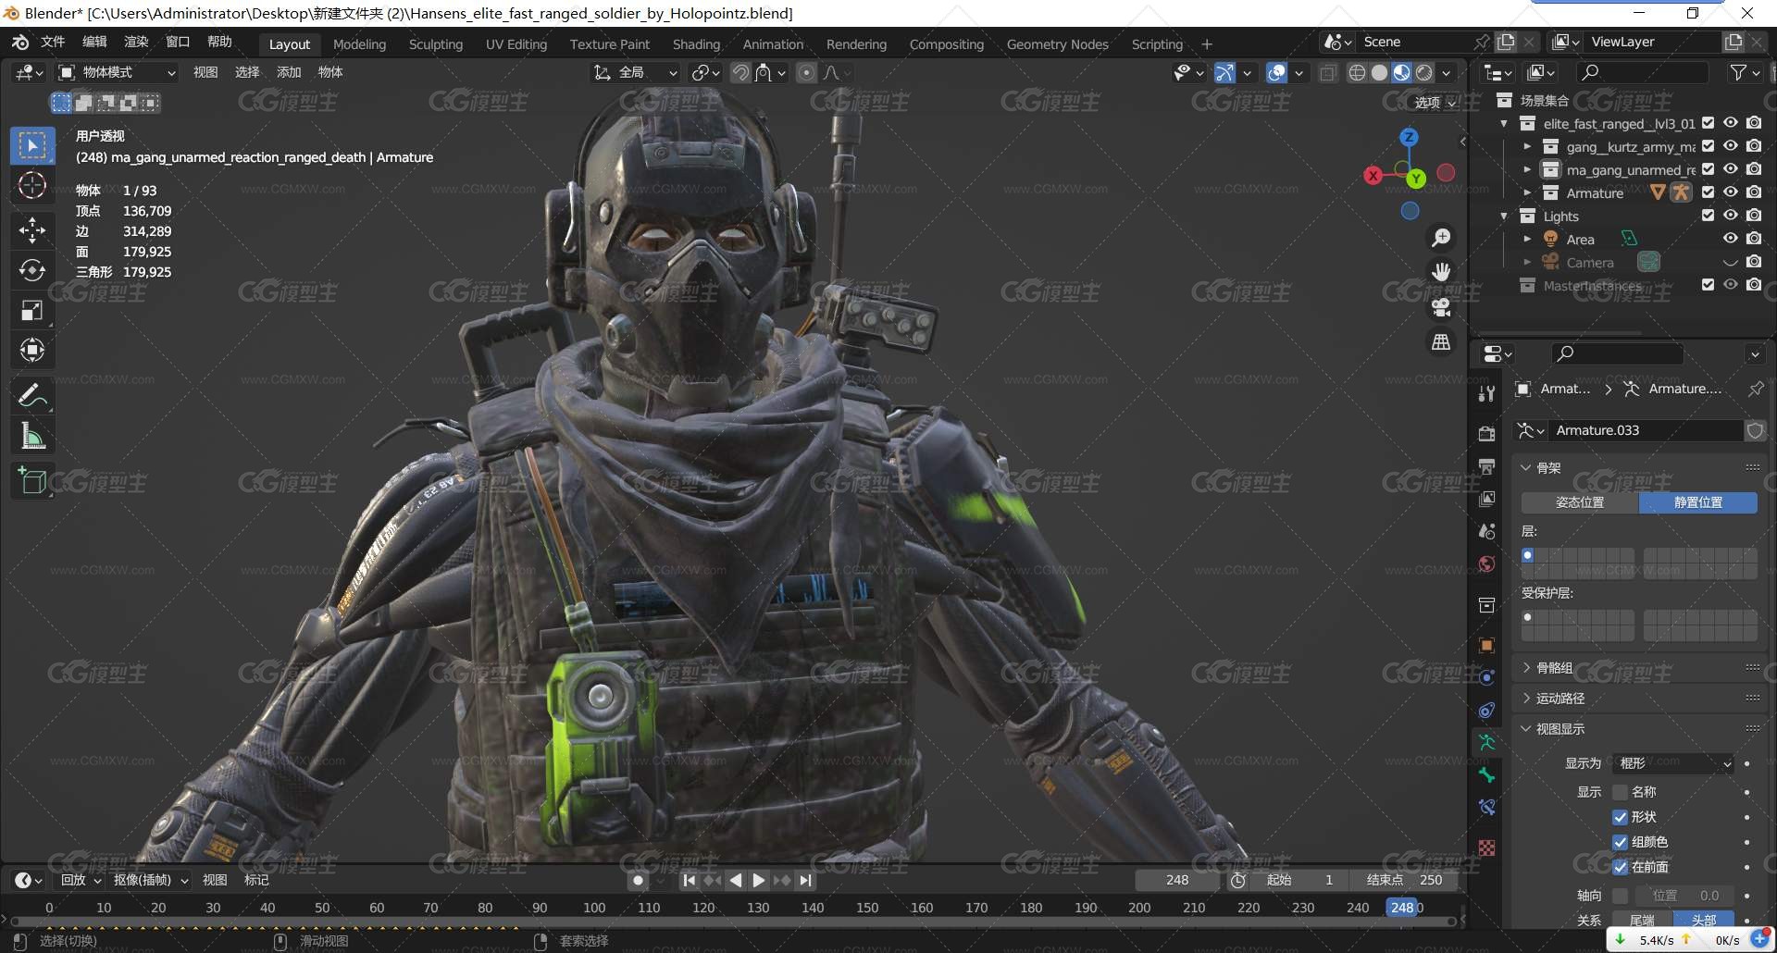Switch to the Sculpting workspace tab
Image resolution: width=1777 pixels, height=953 pixels.
(x=436, y=44)
